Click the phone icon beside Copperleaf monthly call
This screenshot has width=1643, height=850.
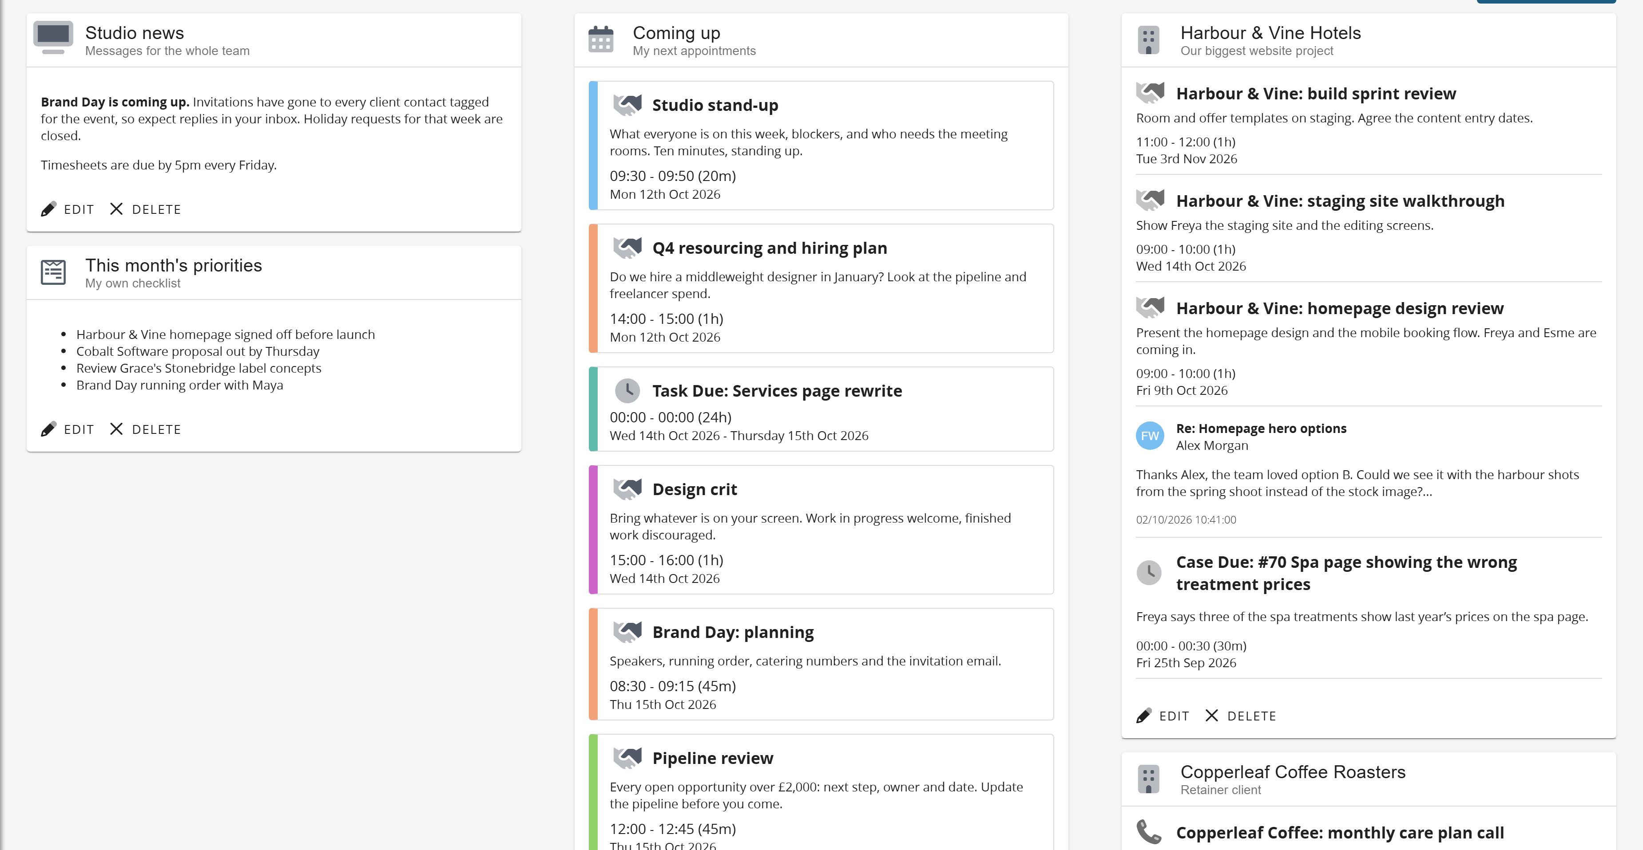pos(1149,831)
